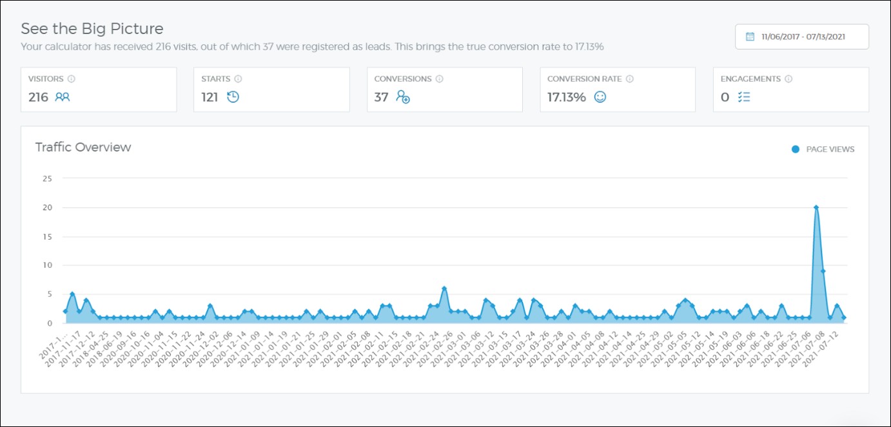Select the ENGAGEMENTS stat card
891x427 pixels.
[790, 90]
